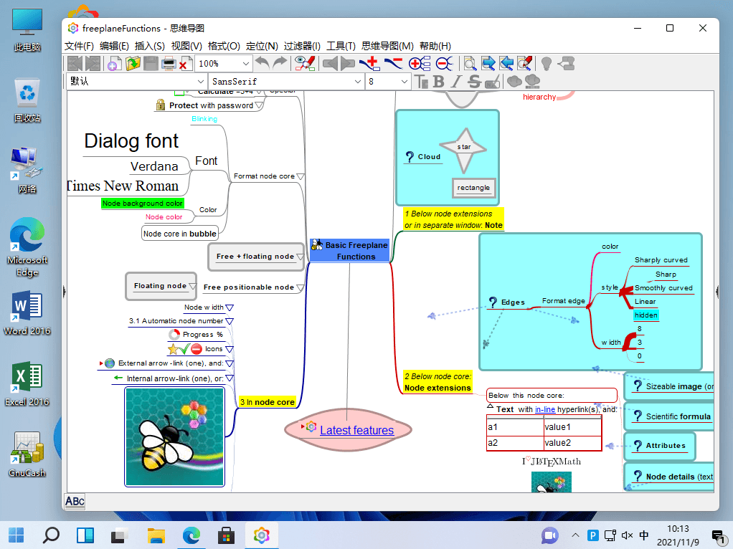Find next with right blue arrow
The image size is (733, 549).
488,64
